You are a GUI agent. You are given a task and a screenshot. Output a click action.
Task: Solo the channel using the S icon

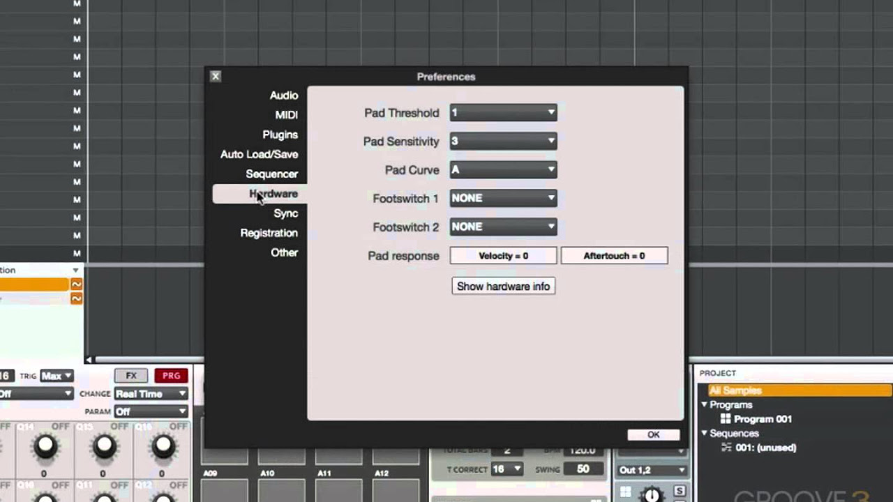tap(680, 492)
